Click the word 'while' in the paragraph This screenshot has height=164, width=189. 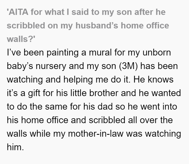(40, 134)
